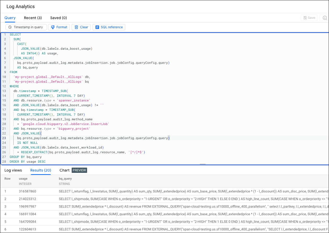Select the Query tab
Viewport: 329px width, 233px height.
pyautogui.click(x=10, y=18)
